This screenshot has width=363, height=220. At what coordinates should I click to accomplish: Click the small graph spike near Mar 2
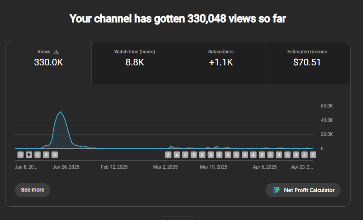coord(171,146)
